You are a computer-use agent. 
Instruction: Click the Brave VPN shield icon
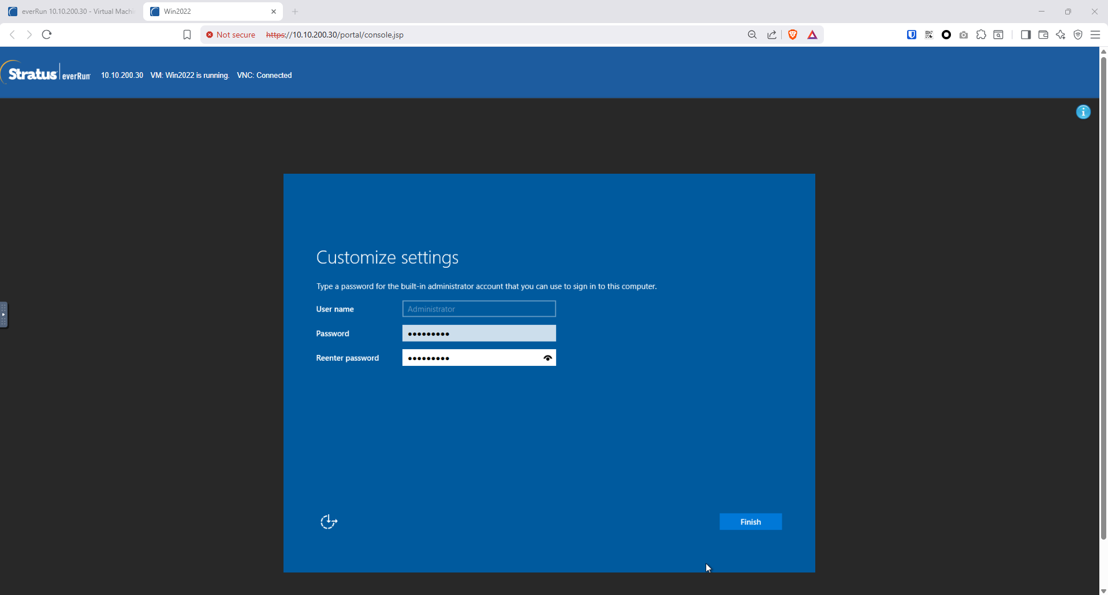click(x=1078, y=35)
